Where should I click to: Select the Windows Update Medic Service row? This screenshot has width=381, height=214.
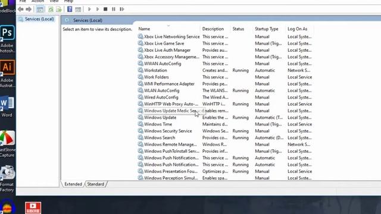[225, 111]
